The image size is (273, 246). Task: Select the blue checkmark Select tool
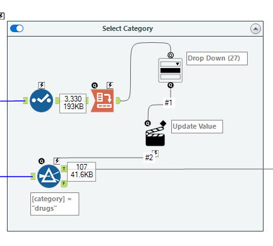click(41, 100)
